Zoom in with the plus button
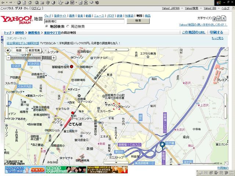This screenshot has width=235, height=176. point(54,58)
